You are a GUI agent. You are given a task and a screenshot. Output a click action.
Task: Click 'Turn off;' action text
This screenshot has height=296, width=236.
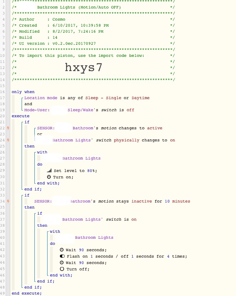click(x=78, y=269)
